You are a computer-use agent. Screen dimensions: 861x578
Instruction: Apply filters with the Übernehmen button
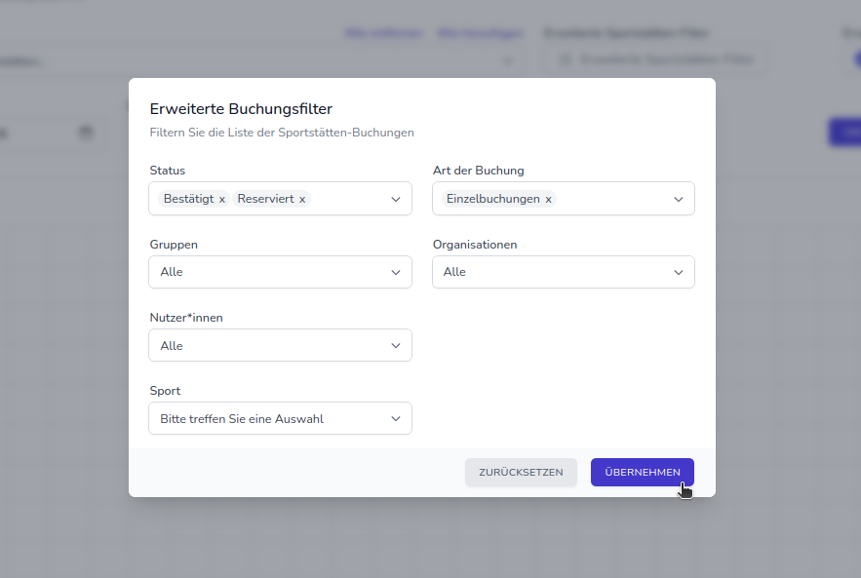click(643, 472)
